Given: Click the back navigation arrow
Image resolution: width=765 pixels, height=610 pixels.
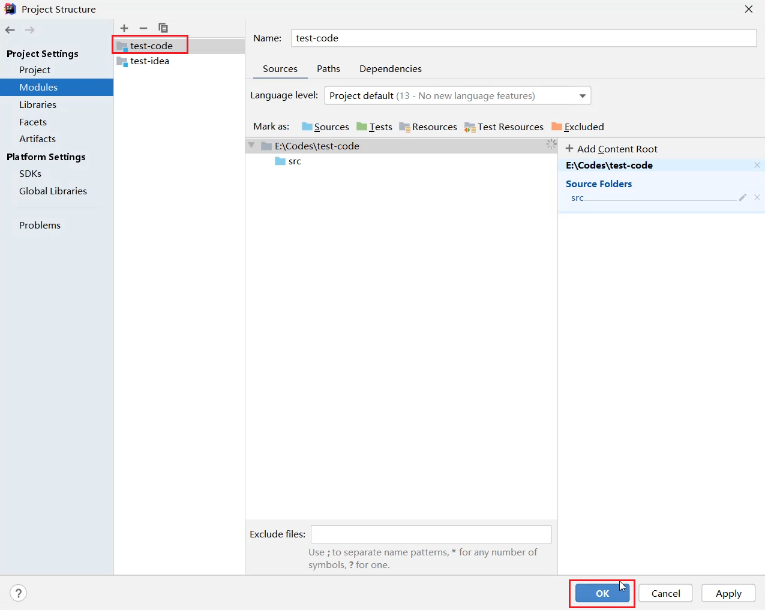Looking at the screenshot, I should click(10, 30).
